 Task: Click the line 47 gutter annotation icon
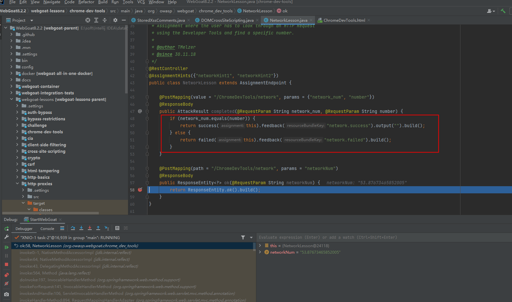(140, 111)
